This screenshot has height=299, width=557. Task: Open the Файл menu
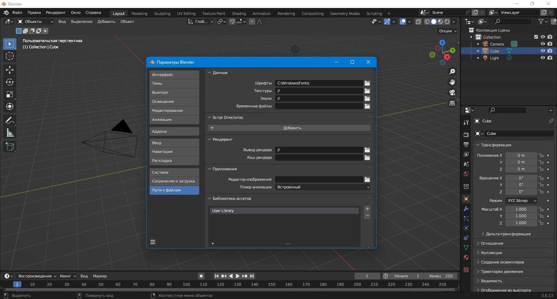17,13
